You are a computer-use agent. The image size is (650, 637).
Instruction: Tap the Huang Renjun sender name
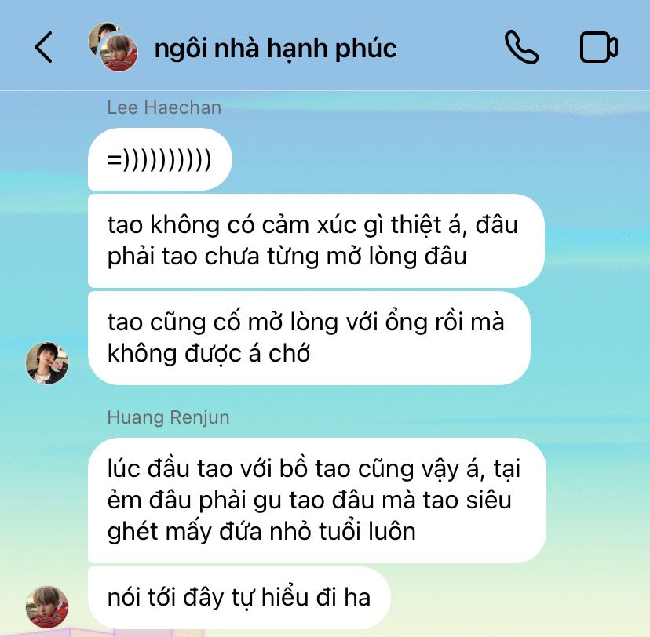[x=168, y=417]
